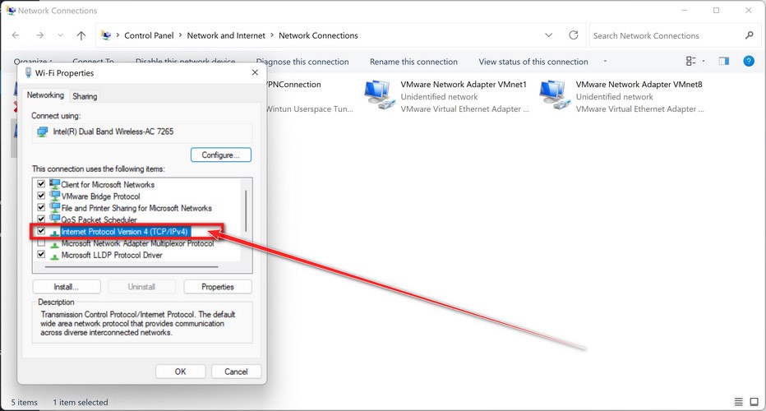Go up one level with Up arrow

pos(81,35)
